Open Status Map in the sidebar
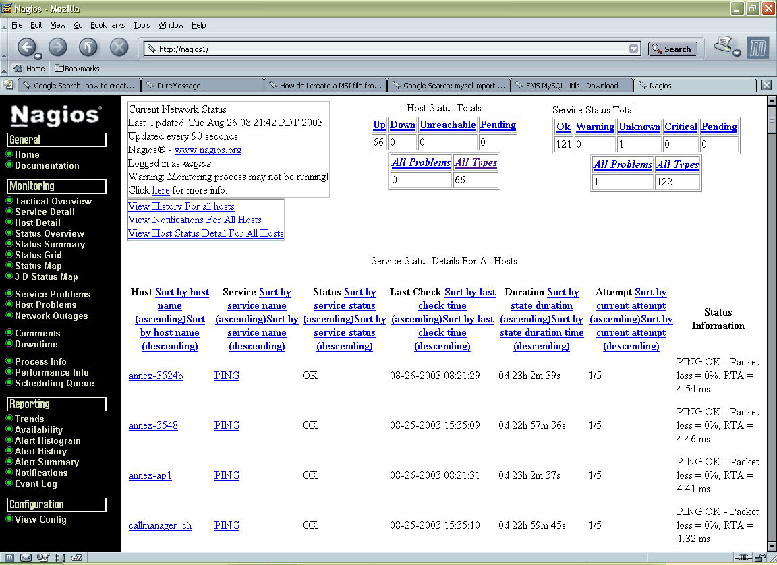777x565 pixels. tap(38, 266)
